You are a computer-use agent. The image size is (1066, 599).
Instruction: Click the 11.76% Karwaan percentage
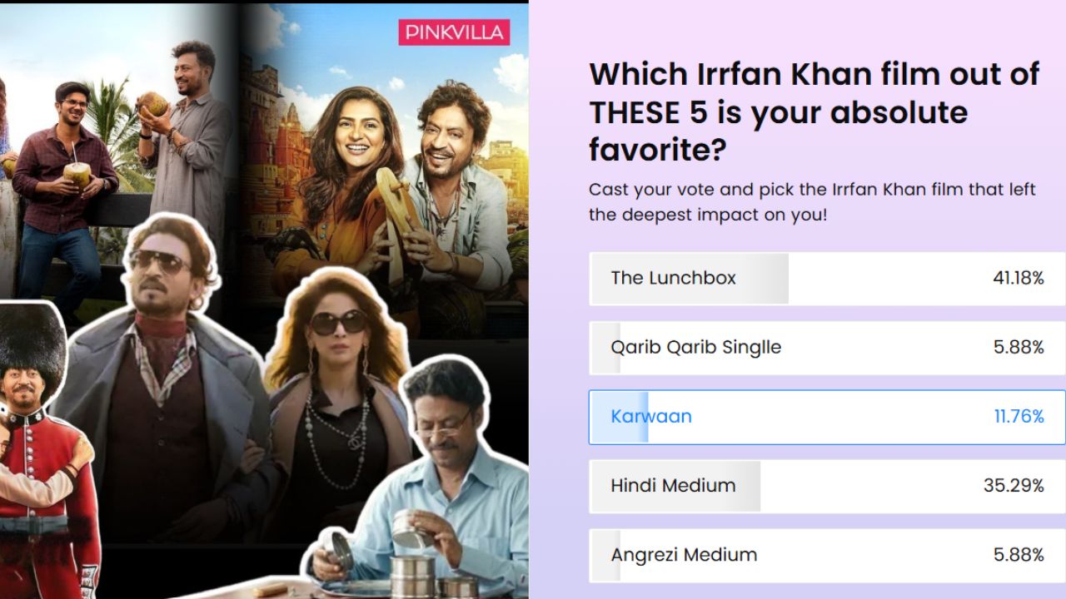point(1019,417)
